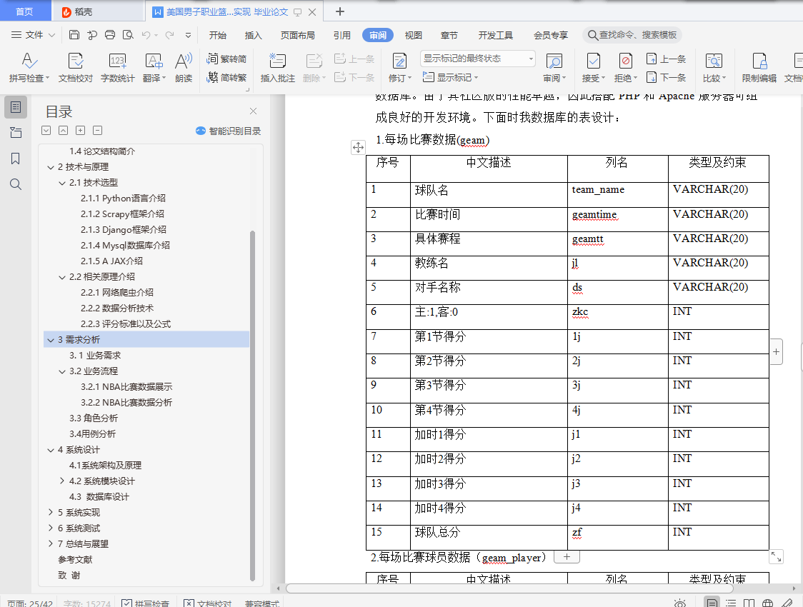Open Print Preview from quick access toolbar
Image resolution: width=803 pixels, height=607 pixels.
tap(128, 35)
